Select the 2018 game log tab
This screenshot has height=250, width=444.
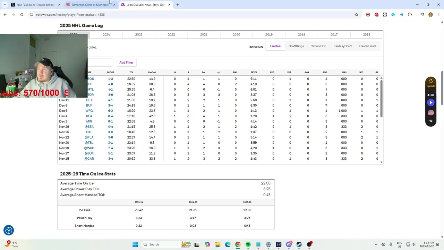(301, 34)
